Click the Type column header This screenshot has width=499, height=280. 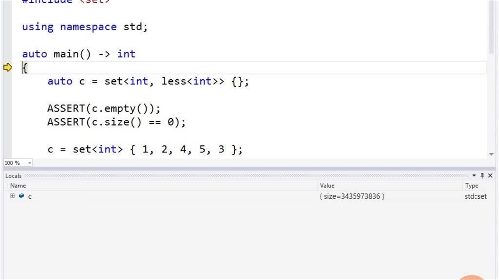[471, 186]
